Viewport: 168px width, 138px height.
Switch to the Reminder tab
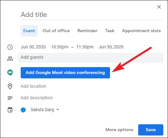point(87,31)
